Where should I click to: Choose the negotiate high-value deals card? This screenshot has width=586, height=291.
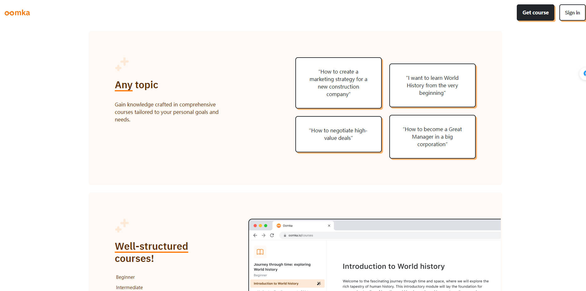pyautogui.click(x=338, y=134)
